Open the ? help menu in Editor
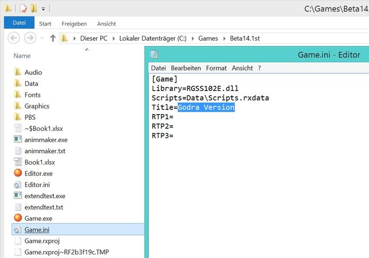 (259, 68)
